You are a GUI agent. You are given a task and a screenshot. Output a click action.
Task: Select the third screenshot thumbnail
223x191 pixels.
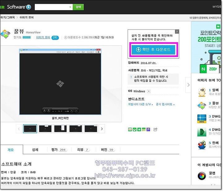point(60,129)
